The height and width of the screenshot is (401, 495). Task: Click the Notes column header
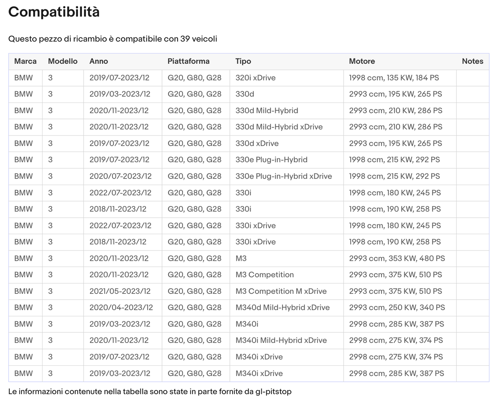coord(472,61)
